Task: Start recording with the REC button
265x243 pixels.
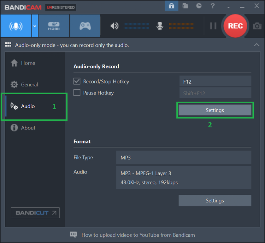Action: point(235,26)
